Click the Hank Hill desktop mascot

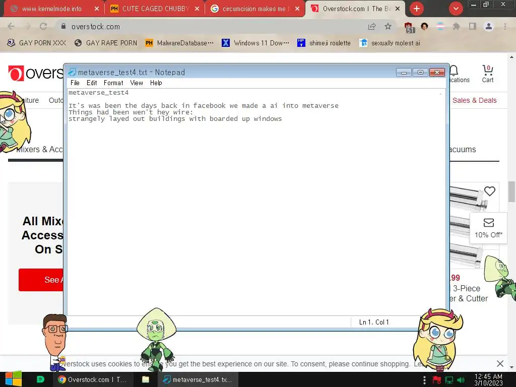55,342
